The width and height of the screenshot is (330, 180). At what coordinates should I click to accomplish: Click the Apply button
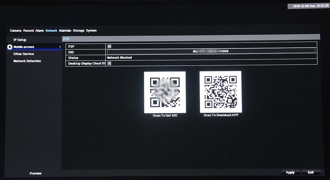click(x=290, y=172)
